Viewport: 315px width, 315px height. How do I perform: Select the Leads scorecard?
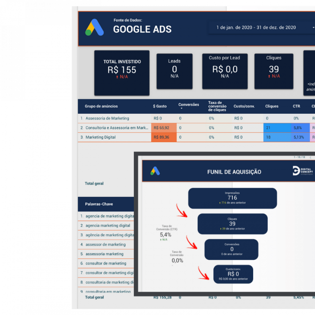[174, 71]
